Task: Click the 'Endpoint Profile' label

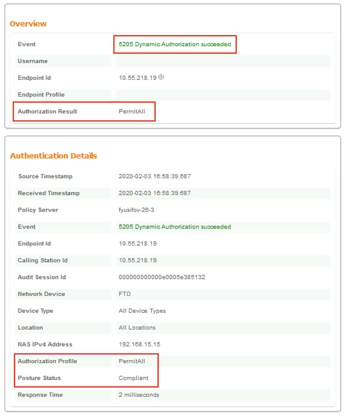Action: click(x=41, y=95)
